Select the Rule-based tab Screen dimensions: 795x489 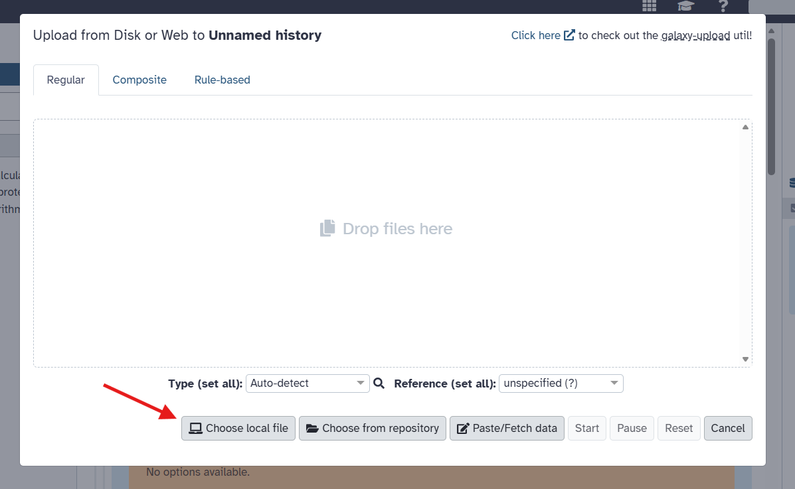222,80
